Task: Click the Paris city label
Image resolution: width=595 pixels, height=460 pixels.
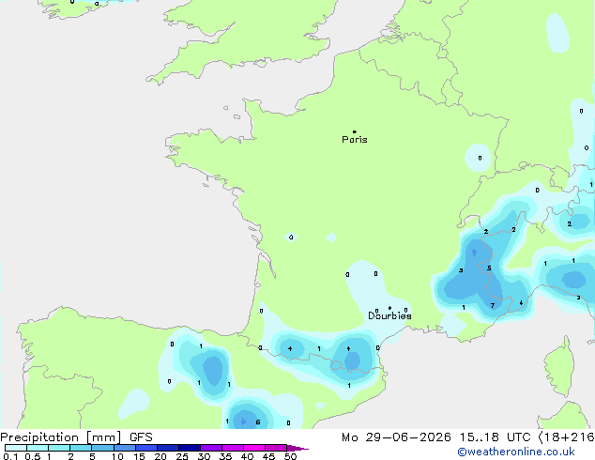Action: [355, 140]
